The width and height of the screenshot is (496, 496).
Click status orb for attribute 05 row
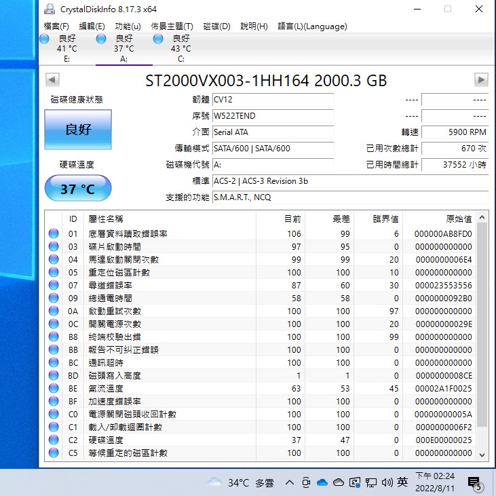54,272
